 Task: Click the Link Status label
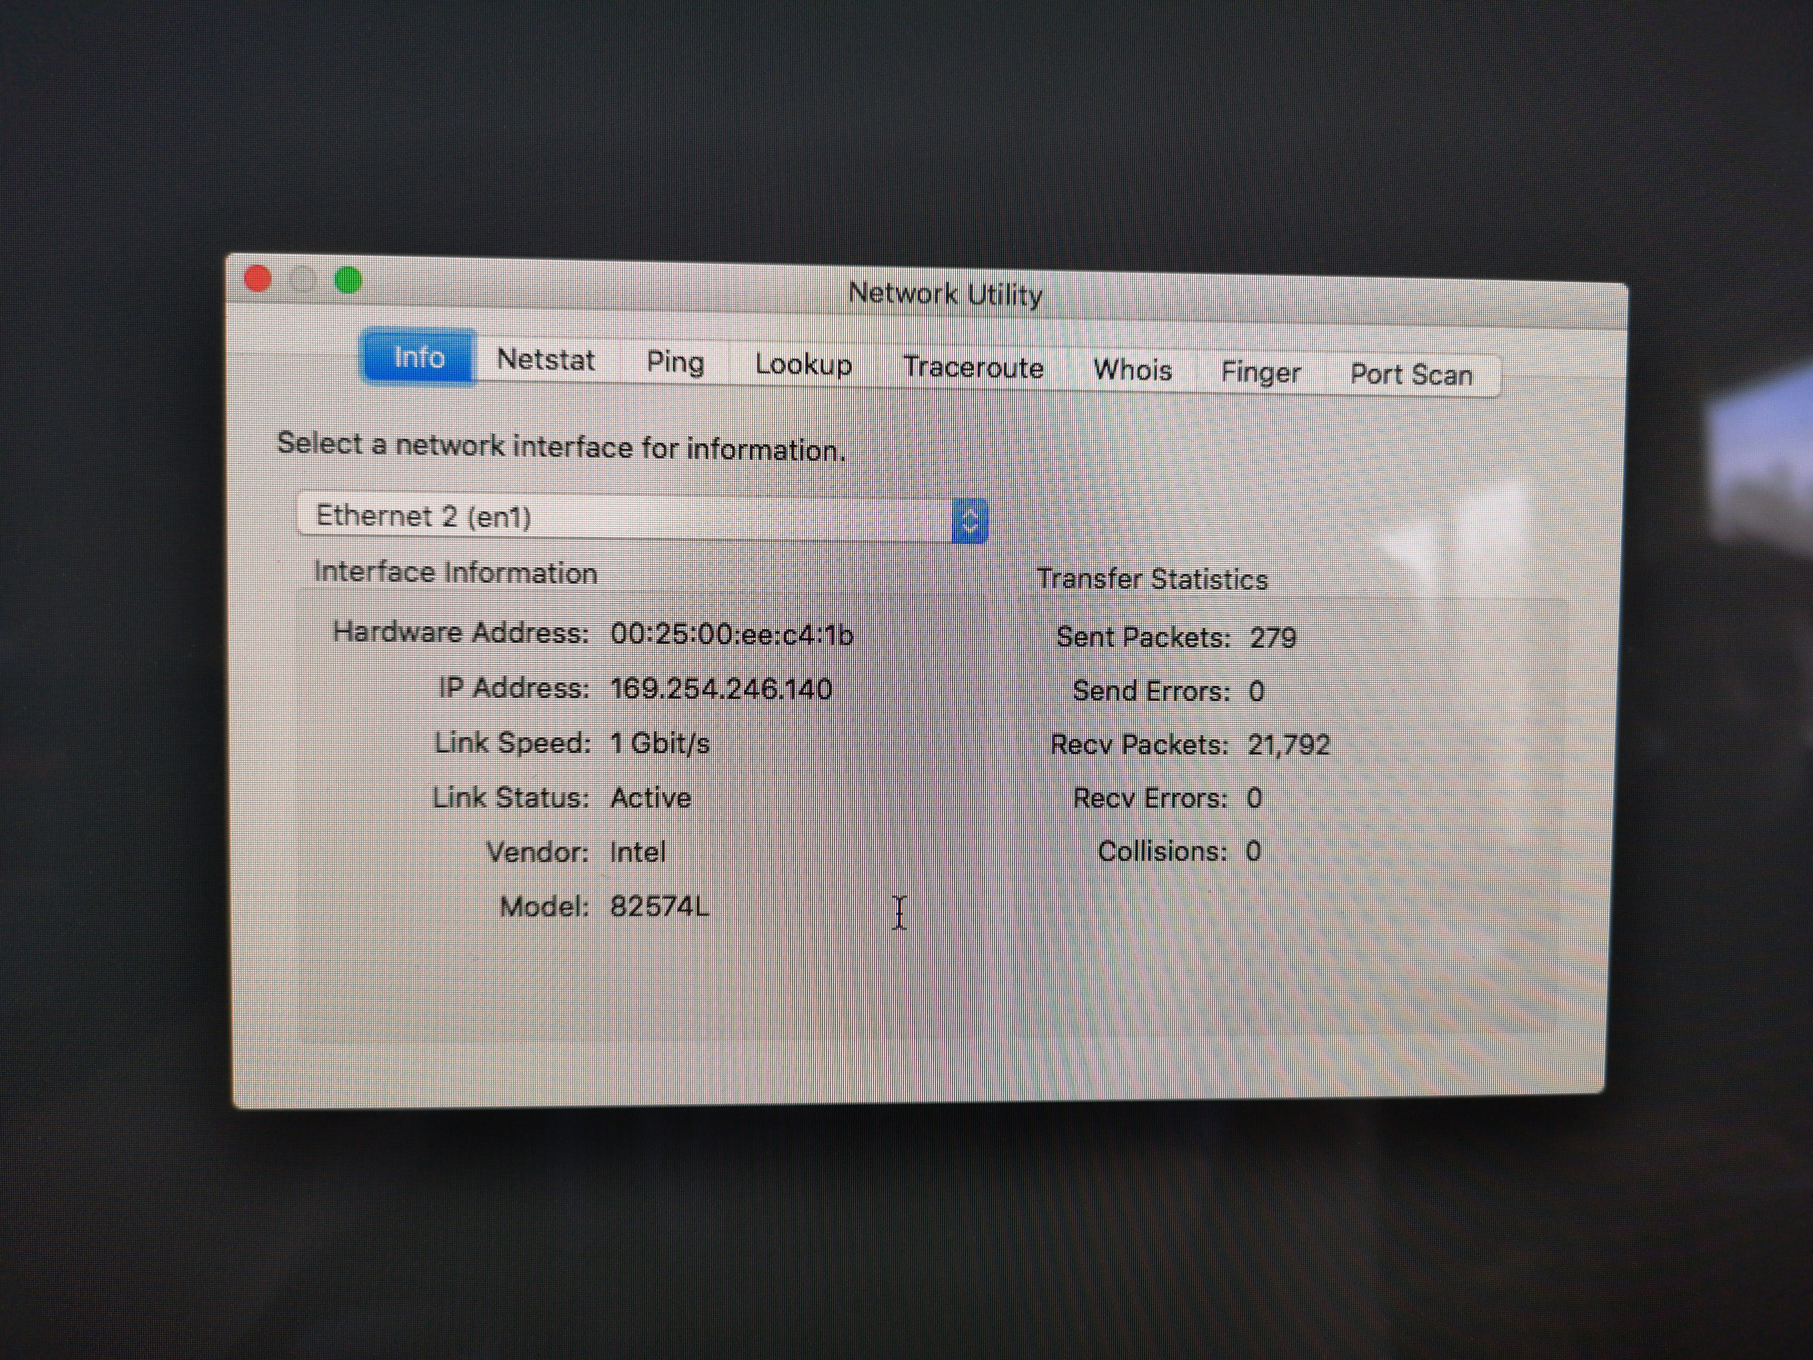pyautogui.click(x=511, y=798)
